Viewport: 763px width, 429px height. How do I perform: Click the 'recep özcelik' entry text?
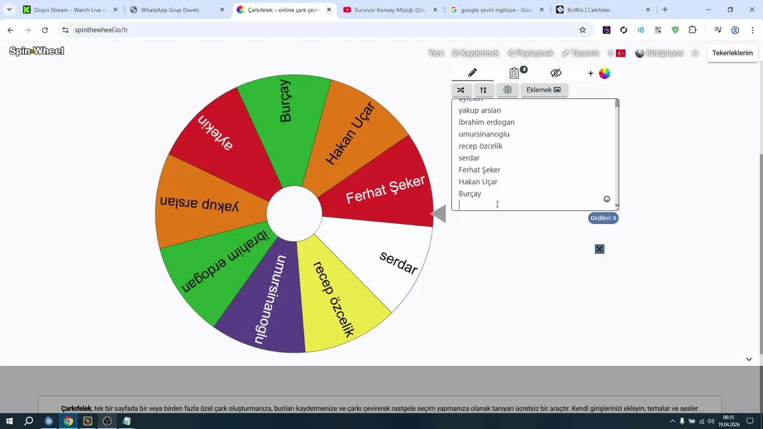[480, 146]
